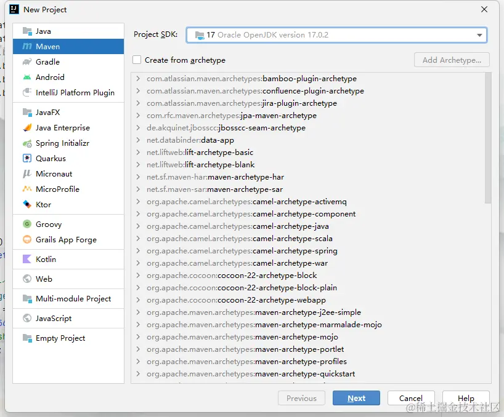The image size is (504, 417).
Task: Select Gradle project type label
Action: 47,62
